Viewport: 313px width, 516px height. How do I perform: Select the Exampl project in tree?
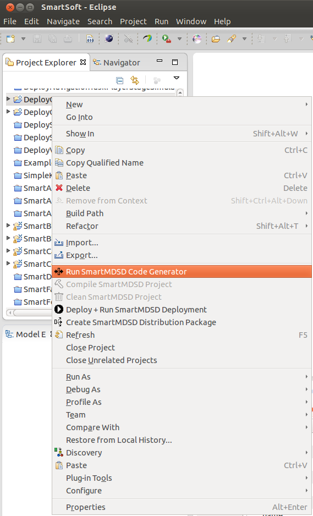[x=33, y=163]
